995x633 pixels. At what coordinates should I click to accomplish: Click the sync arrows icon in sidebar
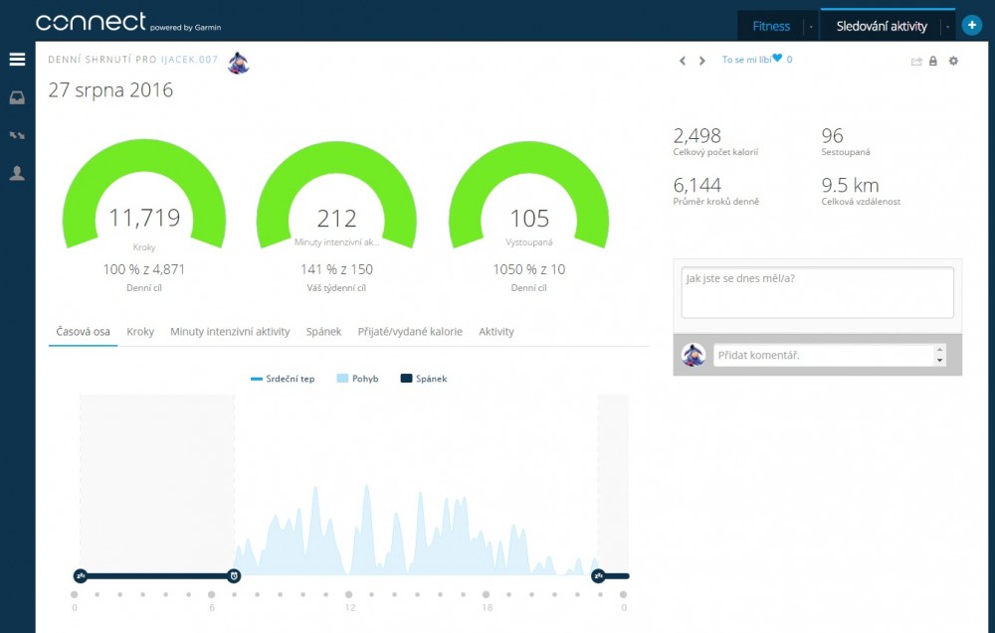pos(17,135)
